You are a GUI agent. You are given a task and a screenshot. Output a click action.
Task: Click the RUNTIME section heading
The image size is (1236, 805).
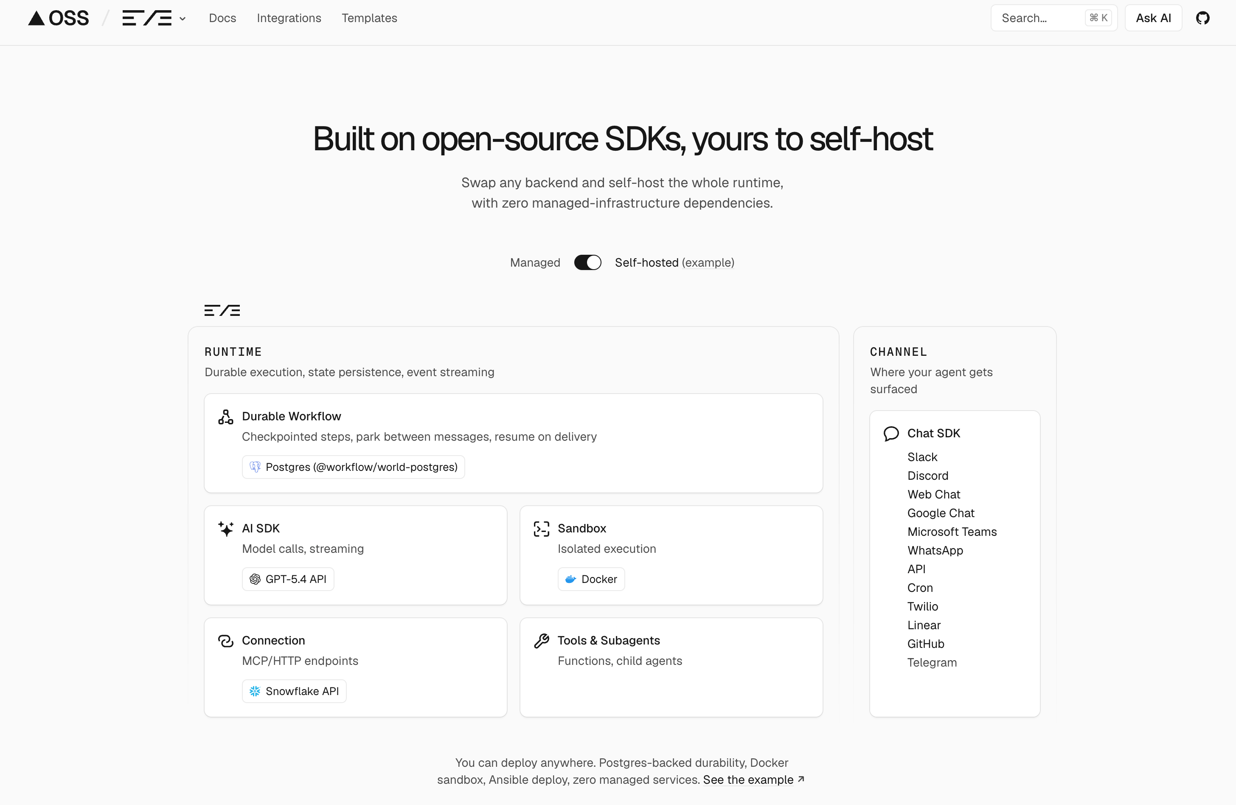[x=233, y=352]
